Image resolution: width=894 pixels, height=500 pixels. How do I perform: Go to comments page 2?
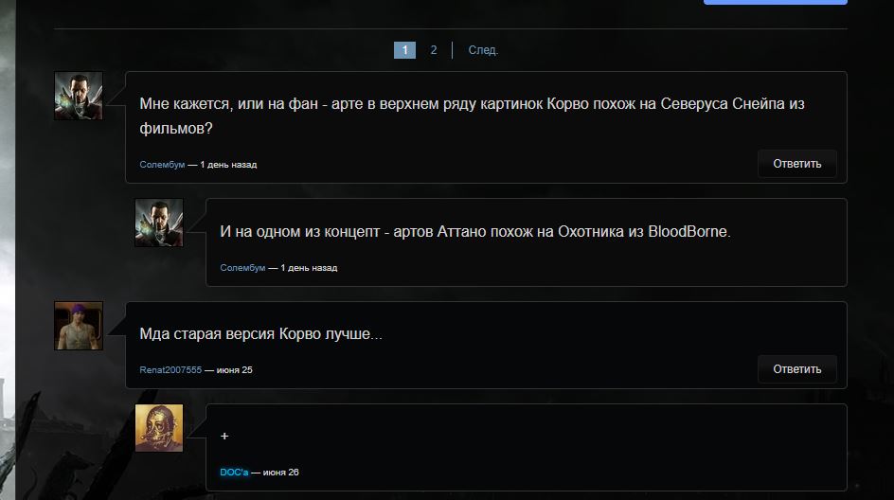tap(434, 50)
